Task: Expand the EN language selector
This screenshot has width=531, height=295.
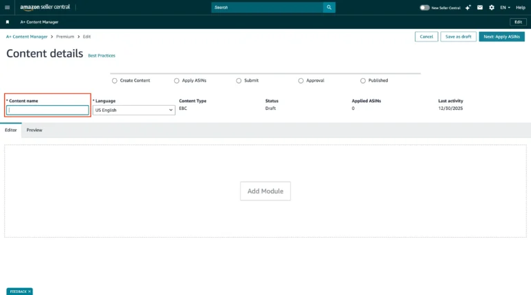Action: (505, 8)
